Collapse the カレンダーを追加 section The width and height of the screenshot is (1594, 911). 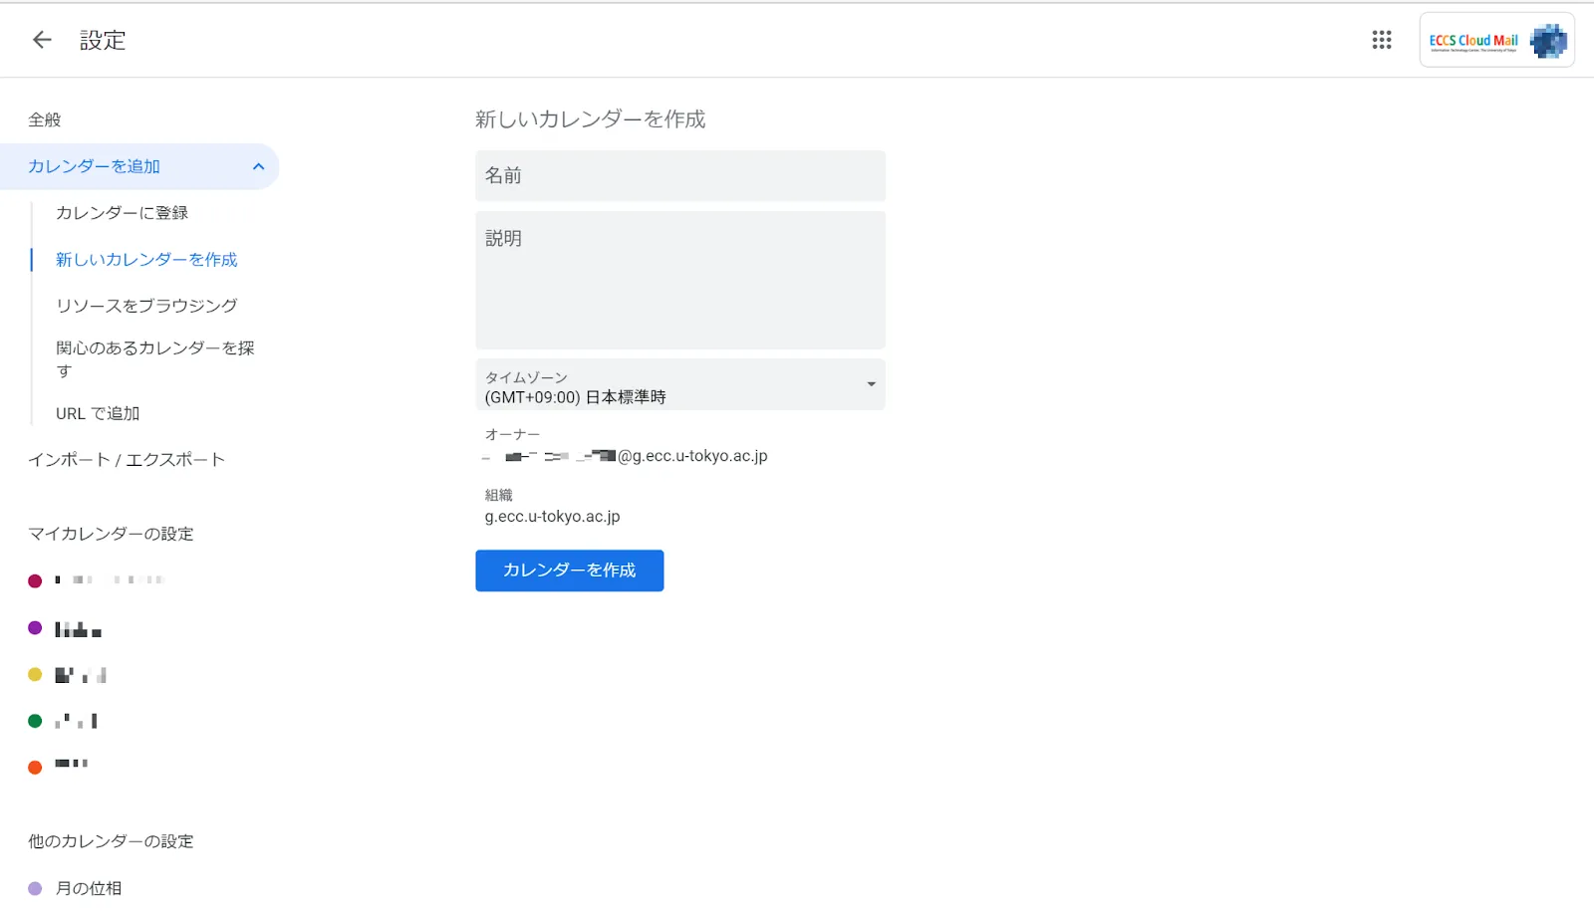[258, 166]
